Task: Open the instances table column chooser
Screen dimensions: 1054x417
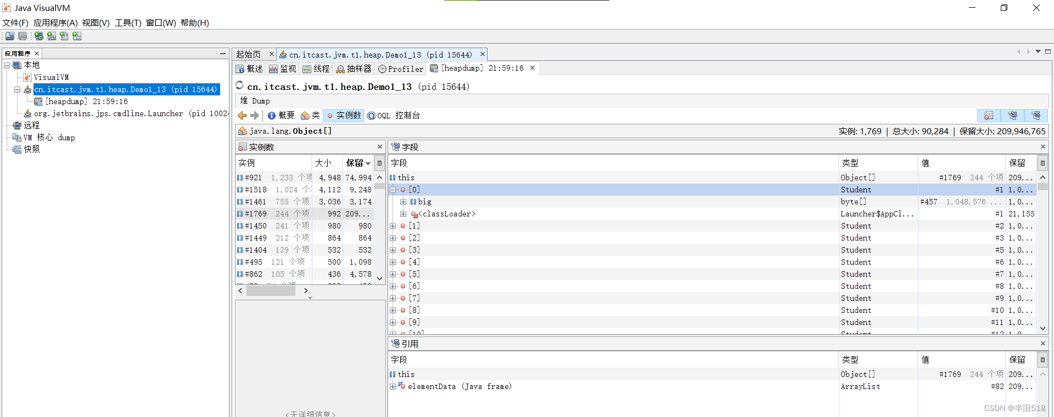Action: (379, 163)
